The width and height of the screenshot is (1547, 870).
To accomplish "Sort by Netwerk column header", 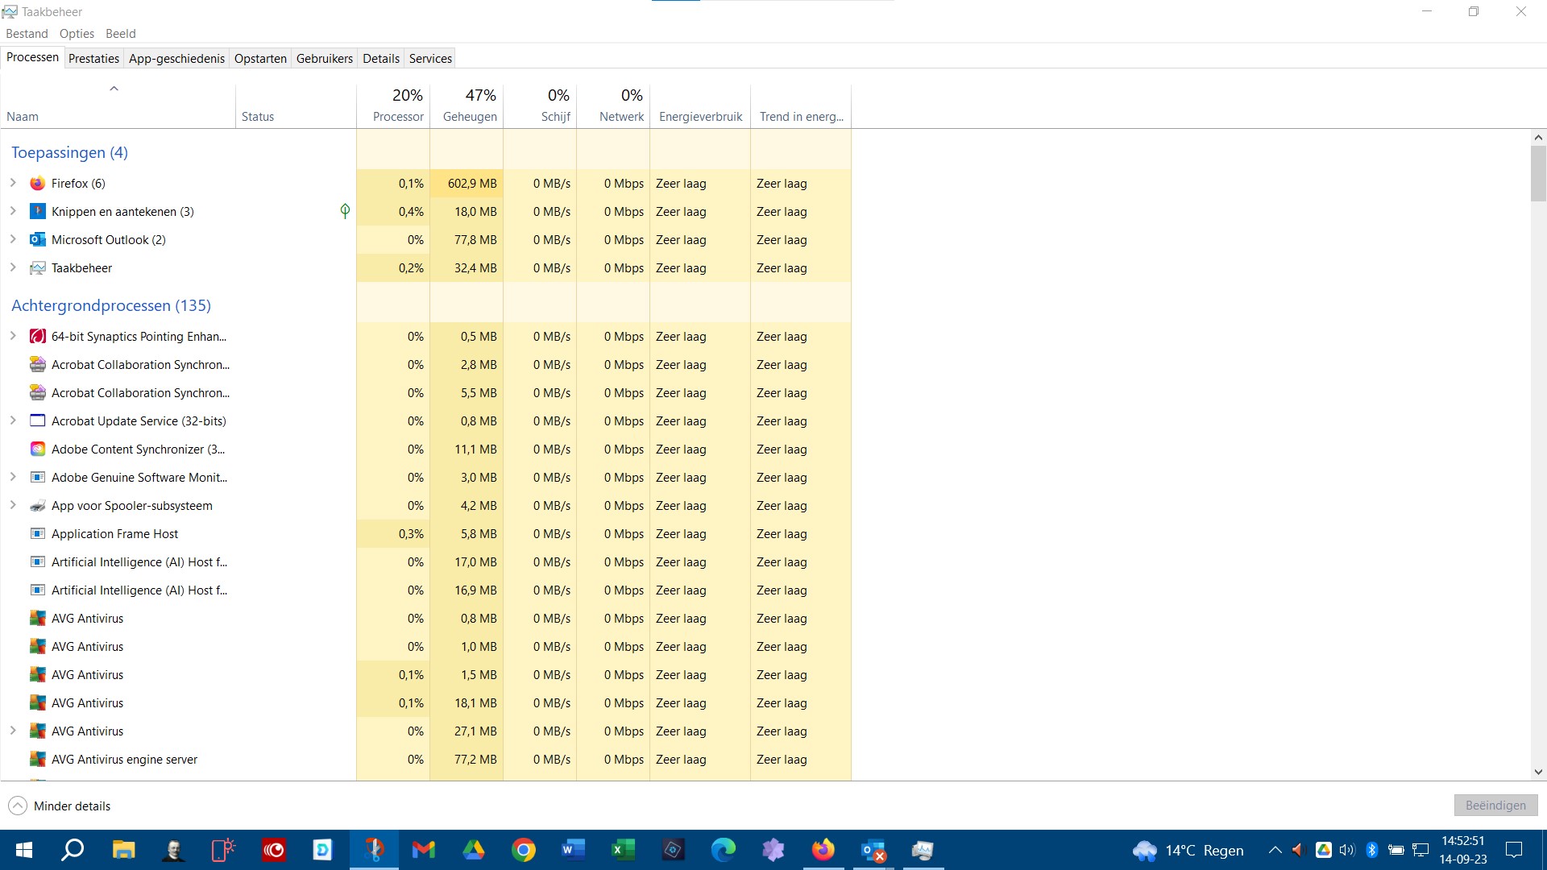I will pyautogui.click(x=613, y=106).
